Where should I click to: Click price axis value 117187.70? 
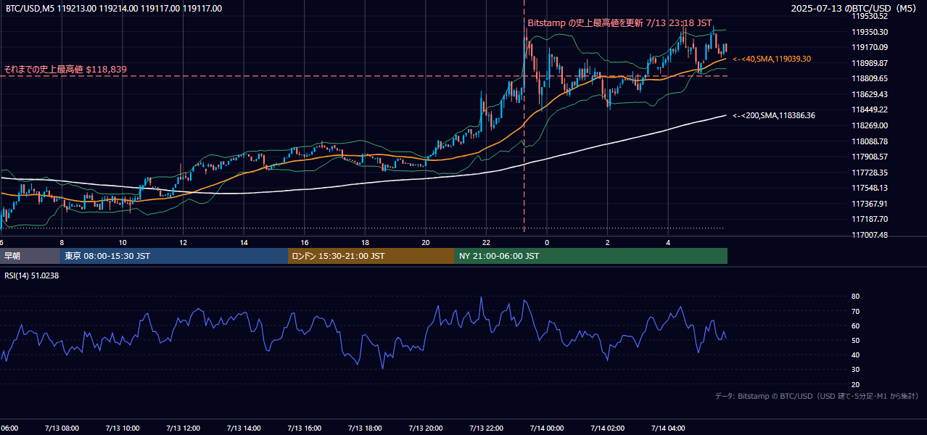pyautogui.click(x=870, y=219)
